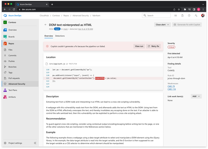The image size is (208, 149).
Task: Open Project settings gear
Action: [x=5, y=143]
